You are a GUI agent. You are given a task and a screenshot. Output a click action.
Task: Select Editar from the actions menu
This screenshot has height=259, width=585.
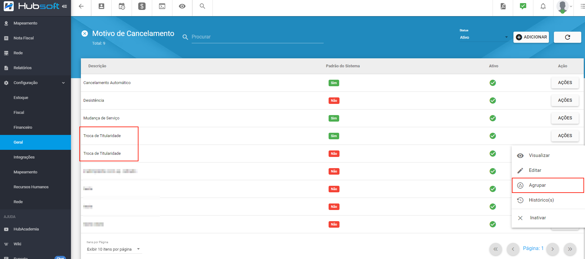pos(548,170)
